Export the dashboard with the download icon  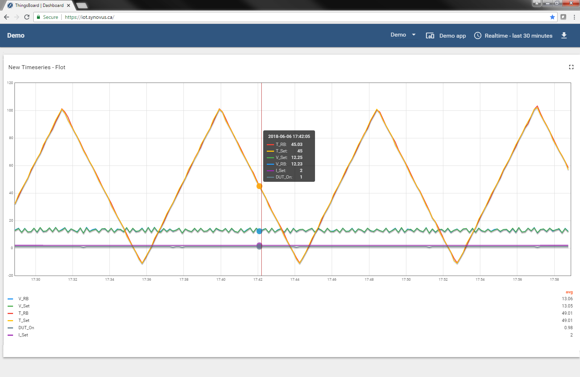564,35
